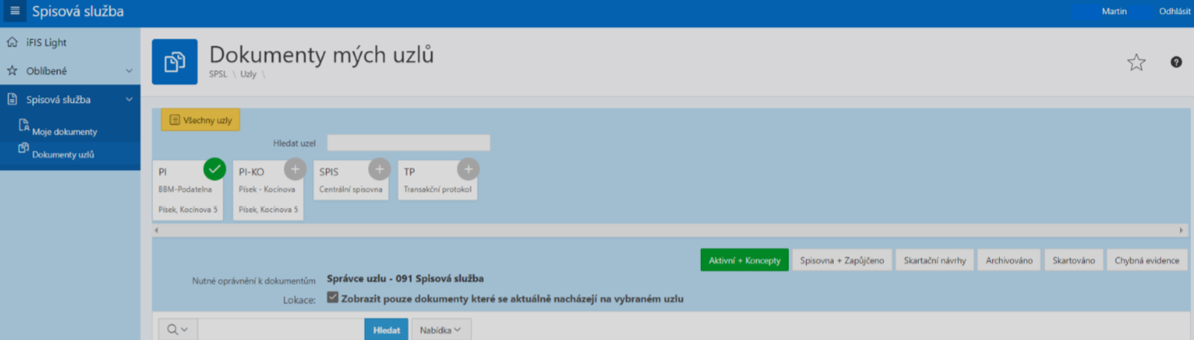Click the blue Dokumenty mých uzlů page icon
The height and width of the screenshot is (340, 1194).
pos(175,61)
